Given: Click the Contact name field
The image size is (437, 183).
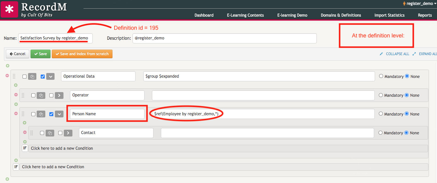Looking at the screenshot, I should click(116, 133).
